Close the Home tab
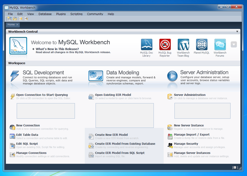The height and width of the screenshot is (176, 247). click(x=17, y=25)
